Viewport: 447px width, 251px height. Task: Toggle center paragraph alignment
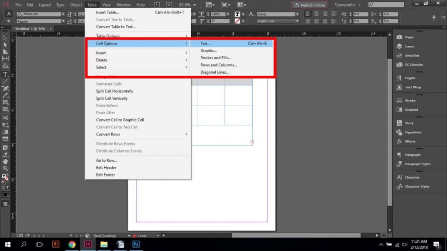(316, 14)
